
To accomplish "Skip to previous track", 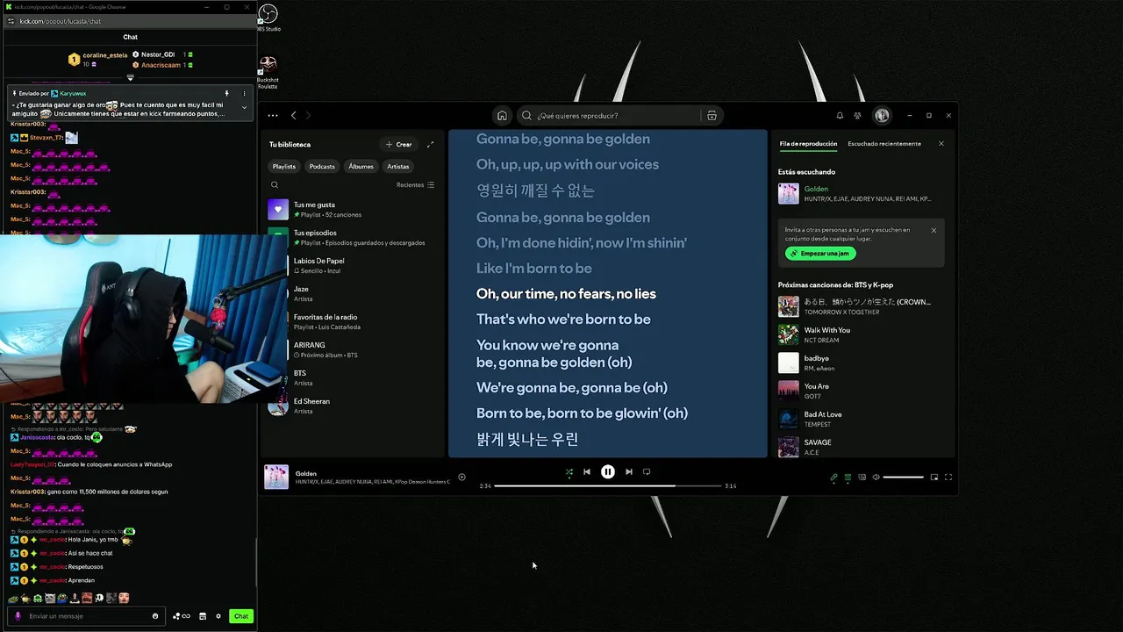I will [x=587, y=471].
